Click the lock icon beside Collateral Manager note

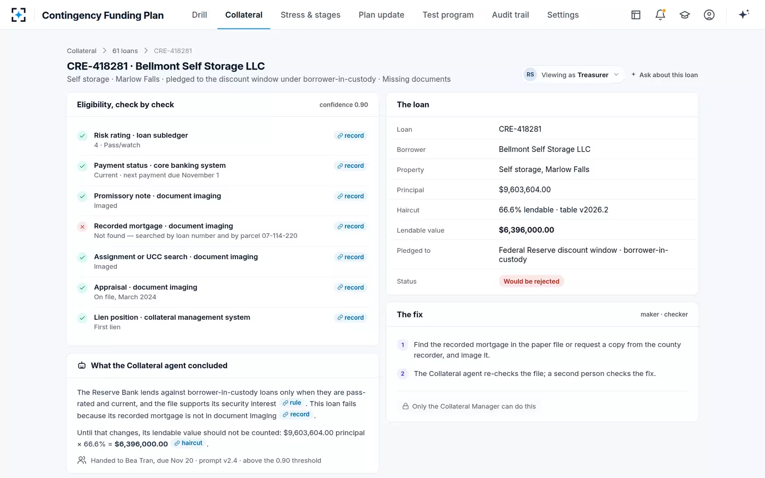coord(406,406)
